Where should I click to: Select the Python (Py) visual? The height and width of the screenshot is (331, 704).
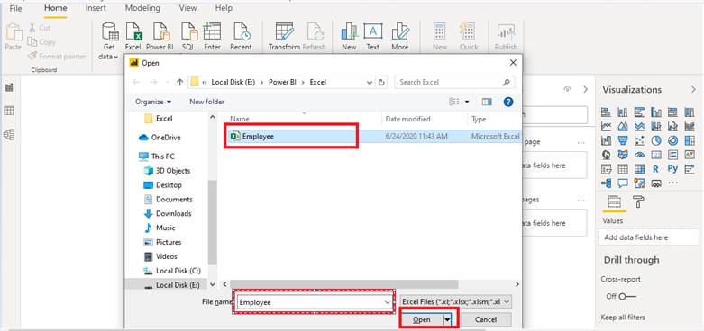point(672,169)
